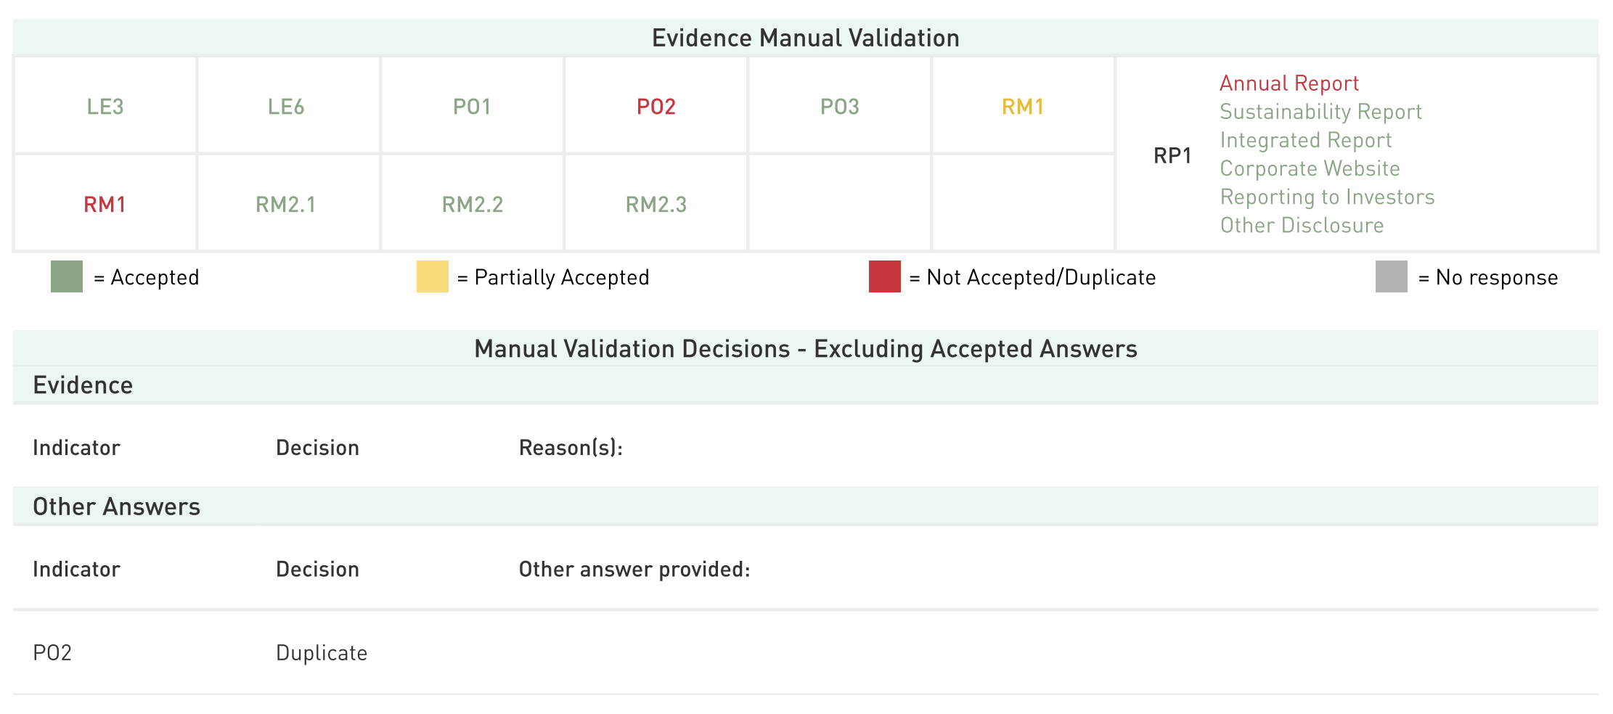The width and height of the screenshot is (1613, 714).
Task: Open the Sustainability Report entry
Action: click(x=1320, y=112)
